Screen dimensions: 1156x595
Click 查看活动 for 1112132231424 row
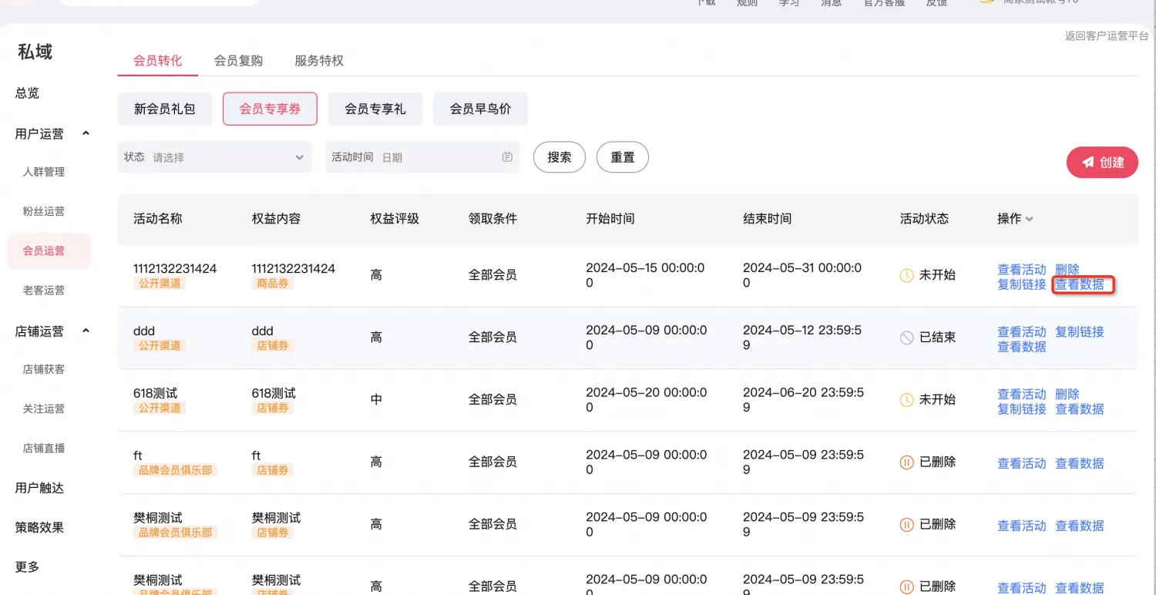coord(1022,270)
